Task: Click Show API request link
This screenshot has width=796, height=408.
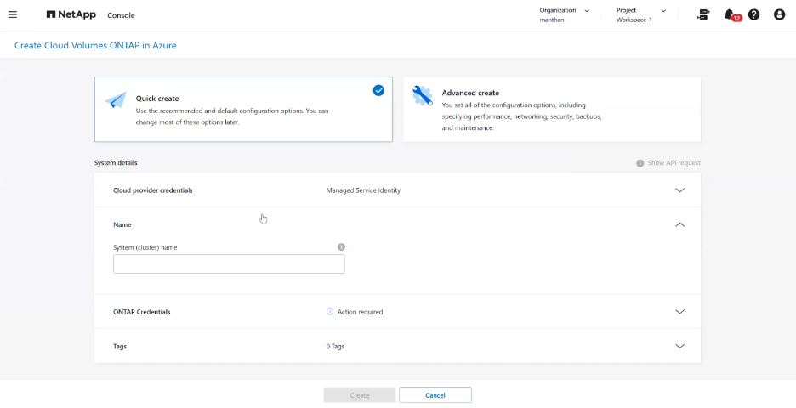Action: click(668, 163)
